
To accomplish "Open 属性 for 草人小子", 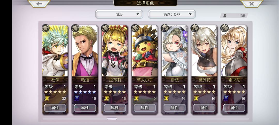I will tap(145, 108).
